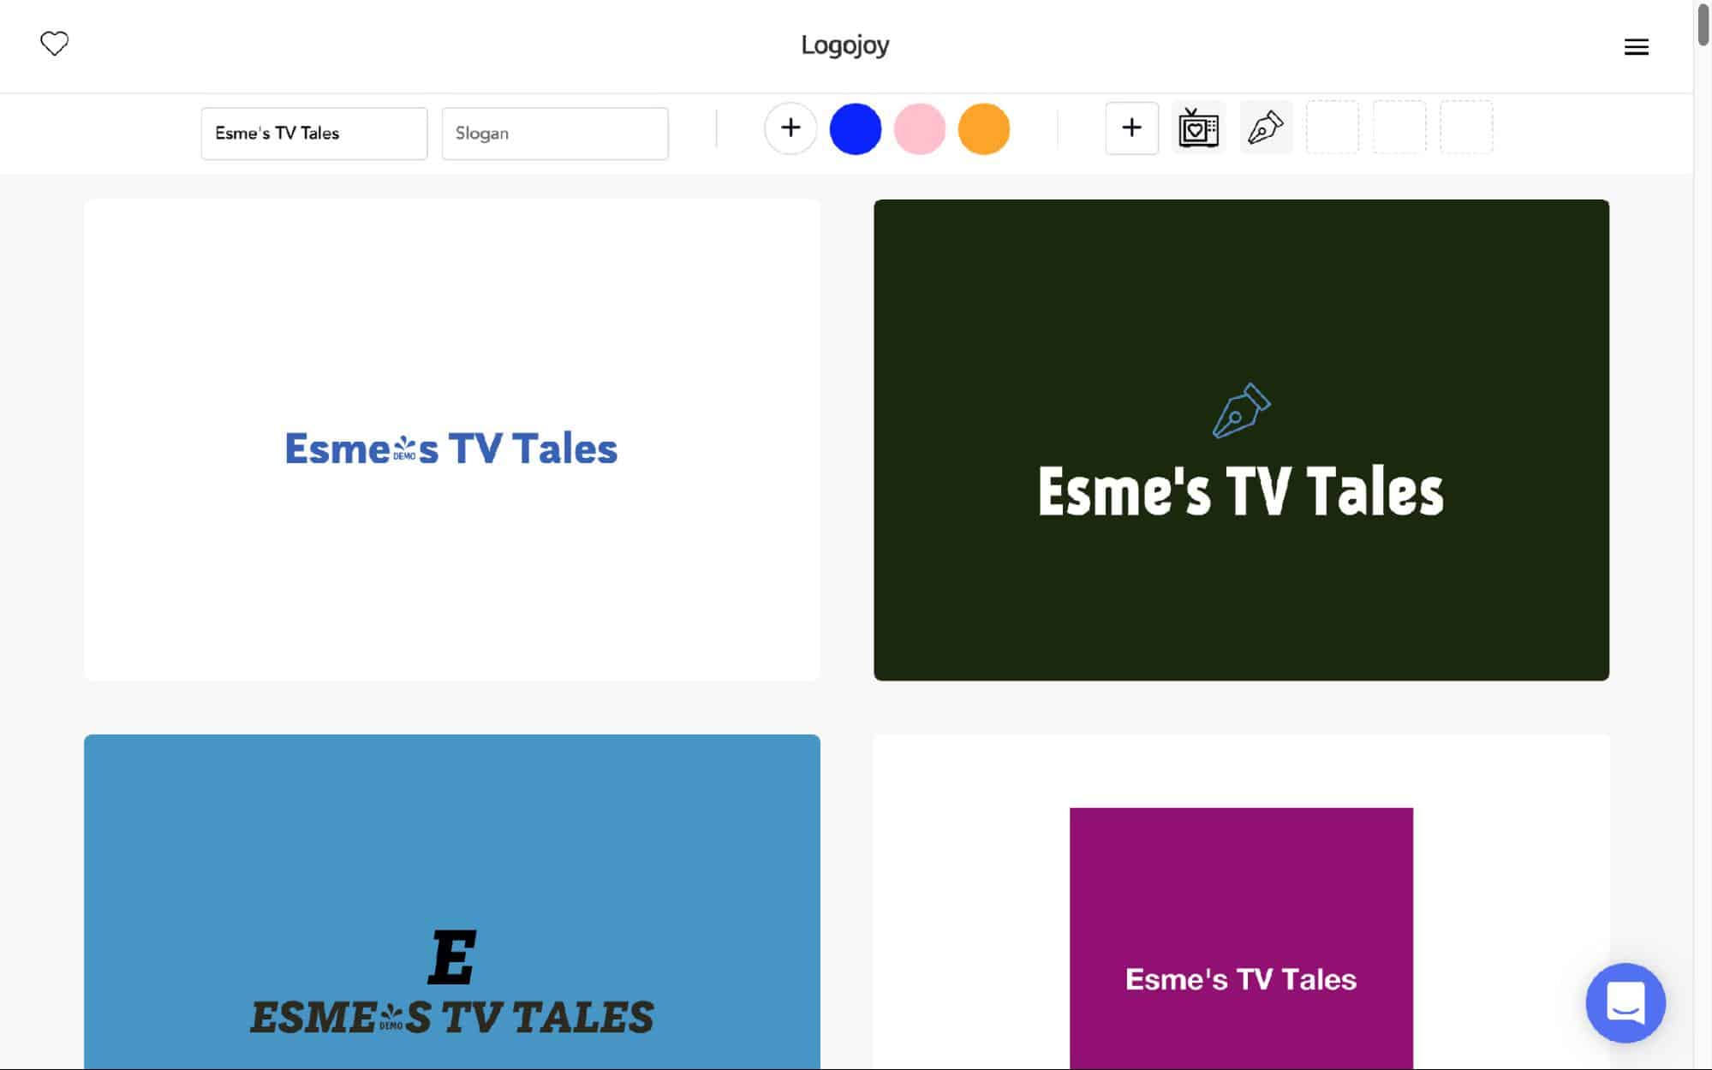1712x1070 pixels.
Task: Click pen nib icon in dark logo
Action: (x=1241, y=410)
